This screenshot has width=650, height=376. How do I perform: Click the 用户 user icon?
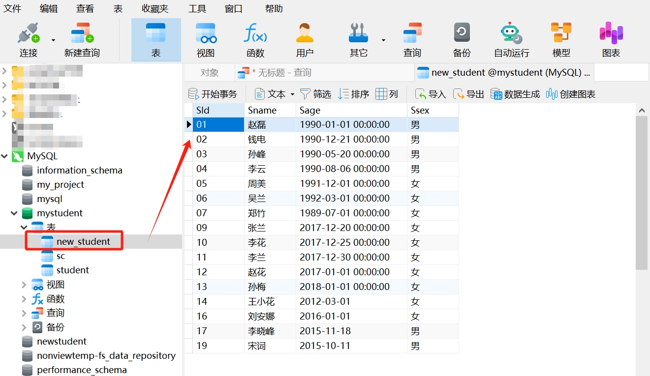click(305, 34)
